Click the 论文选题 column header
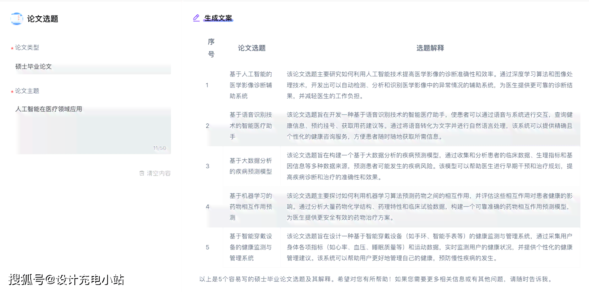Viewport: 589px width, 292px height. 252,48
